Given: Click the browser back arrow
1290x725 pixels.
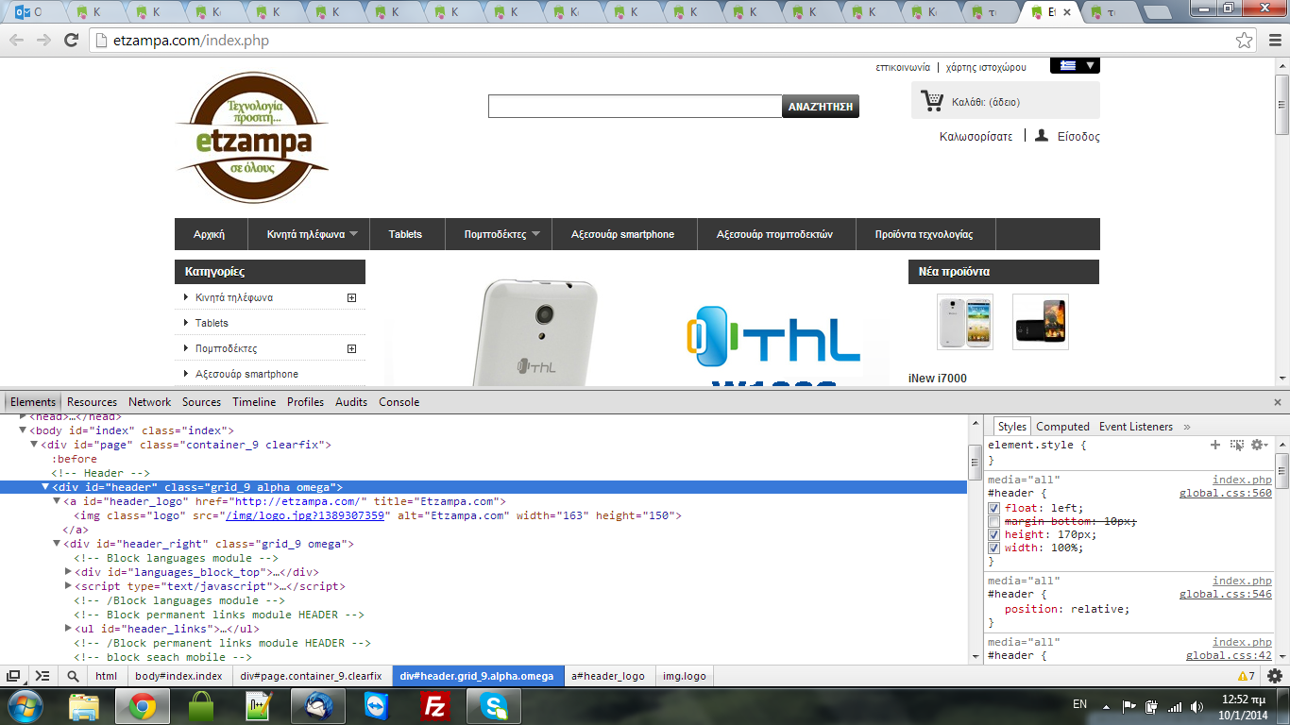Looking at the screenshot, I should 16,40.
